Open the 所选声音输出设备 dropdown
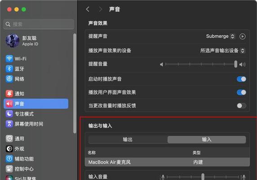The image size is (257, 180). point(222,50)
